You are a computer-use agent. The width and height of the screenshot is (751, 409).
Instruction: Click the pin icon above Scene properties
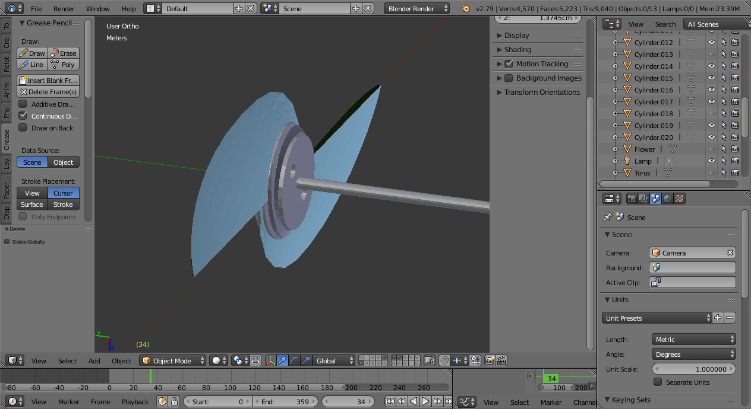pos(607,218)
